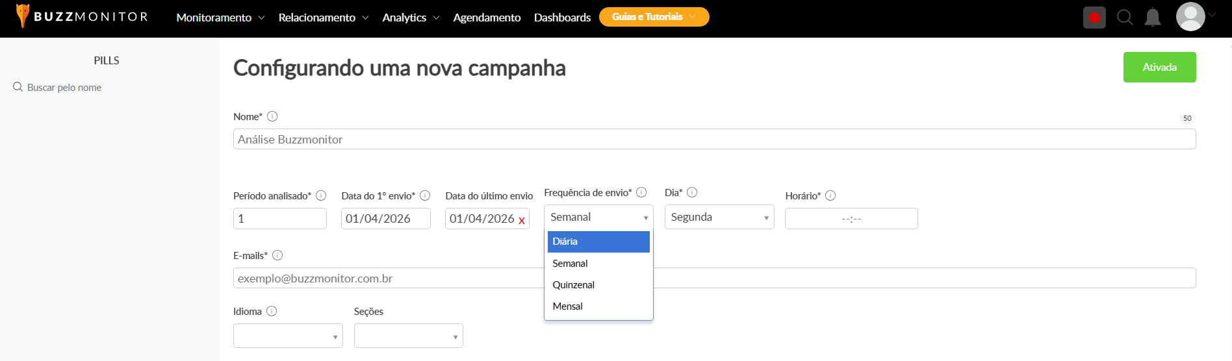The width and height of the screenshot is (1232, 361).
Task: Go to the Dashboards link
Action: click(562, 18)
